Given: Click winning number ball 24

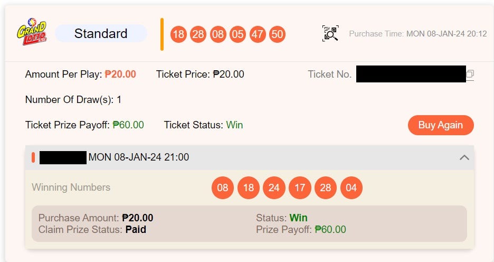Looking at the screenshot, I should click(274, 188).
